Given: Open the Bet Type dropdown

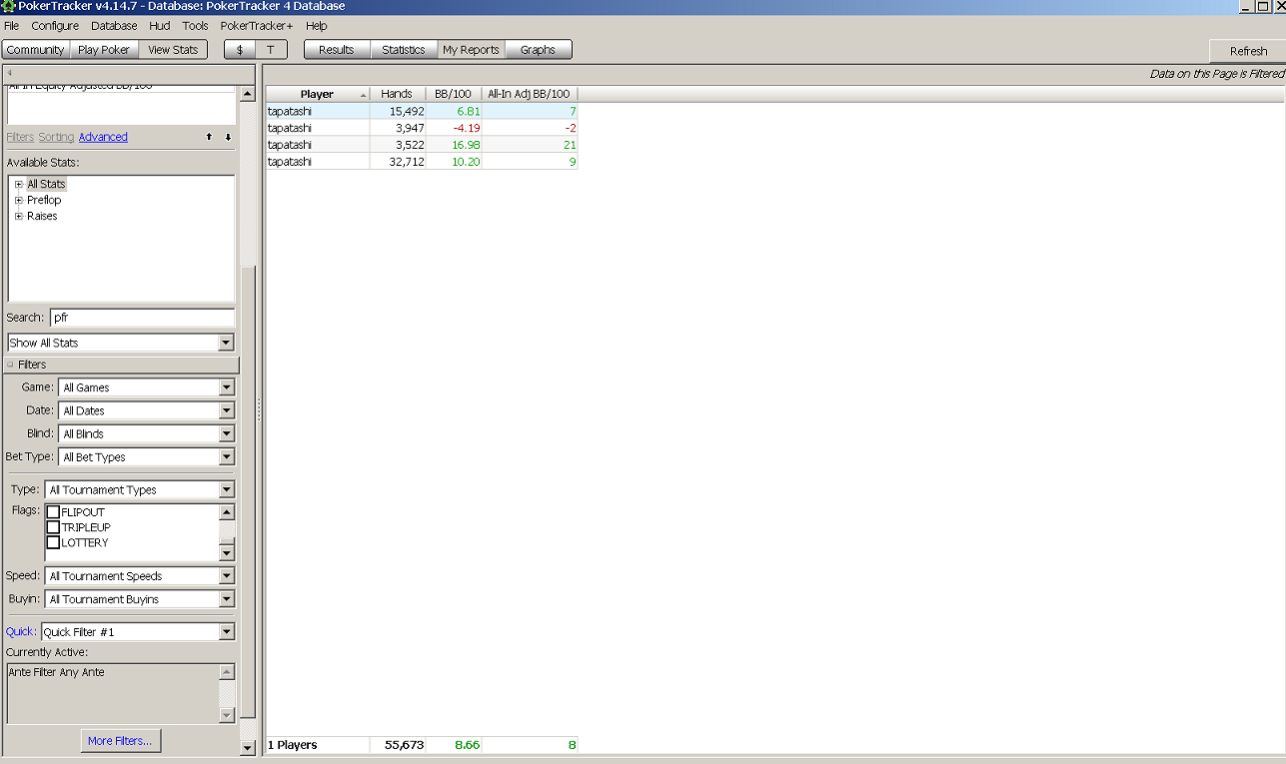Looking at the screenshot, I should pyautogui.click(x=227, y=457).
